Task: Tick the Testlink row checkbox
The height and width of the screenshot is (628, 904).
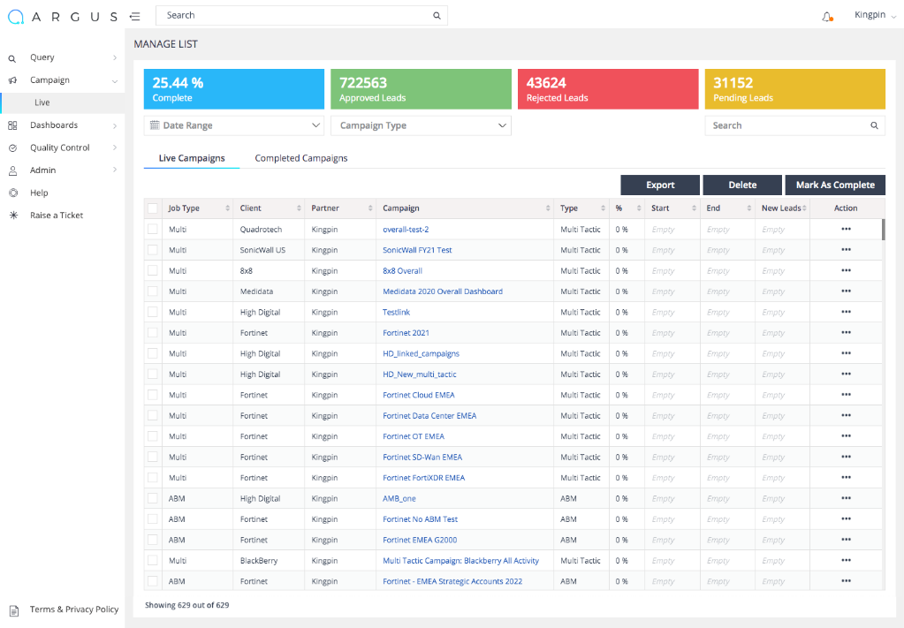Action: point(153,313)
